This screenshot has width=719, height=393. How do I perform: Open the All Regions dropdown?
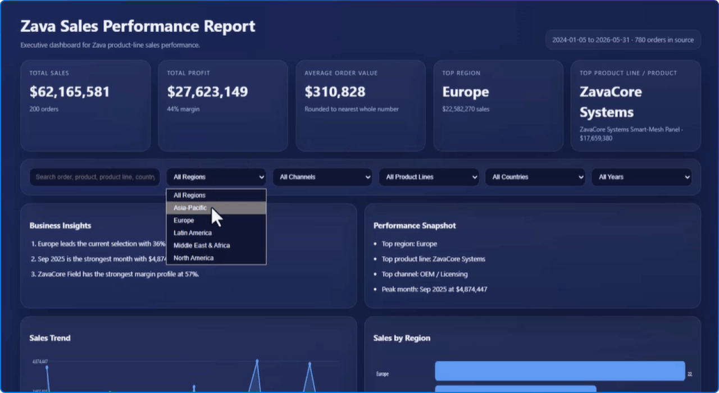pyautogui.click(x=216, y=177)
